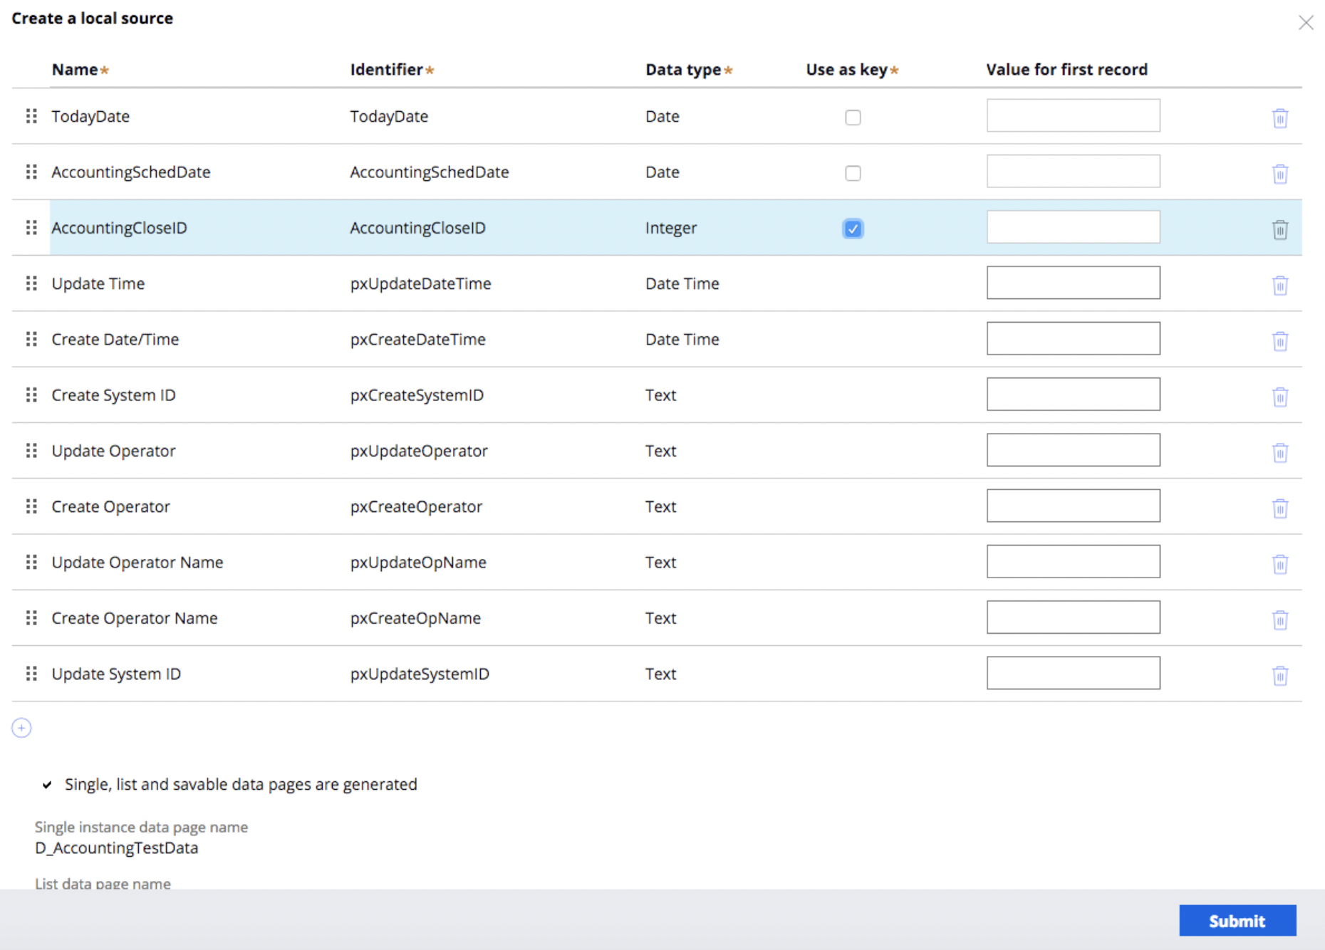Image resolution: width=1325 pixels, height=950 pixels.
Task: Click first record value field for Update Operator
Action: [1073, 450]
